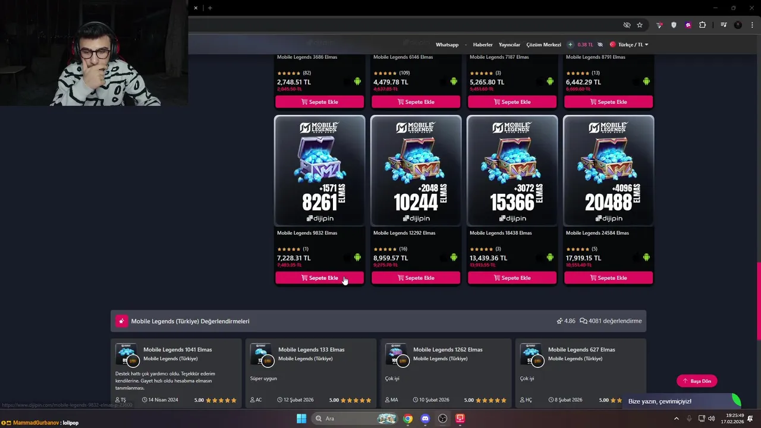This screenshot has height=428, width=761.
Task: Open the 20488 Elmas product image
Action: tap(608, 171)
